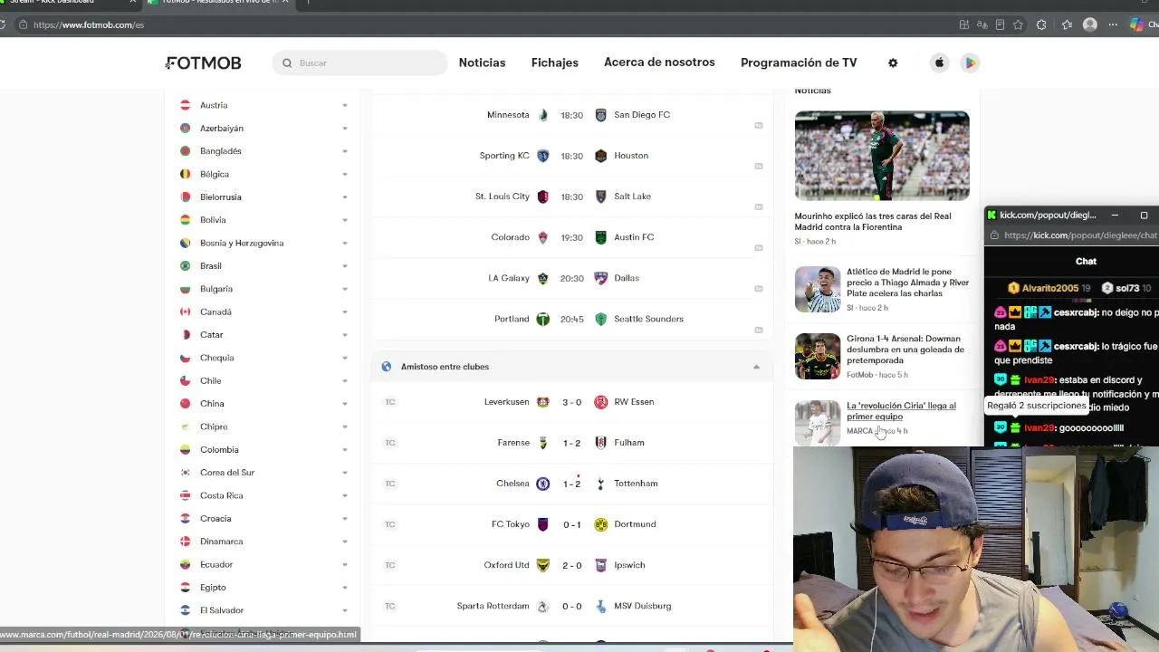Click the TV icon on Minnesota match row

(x=759, y=125)
